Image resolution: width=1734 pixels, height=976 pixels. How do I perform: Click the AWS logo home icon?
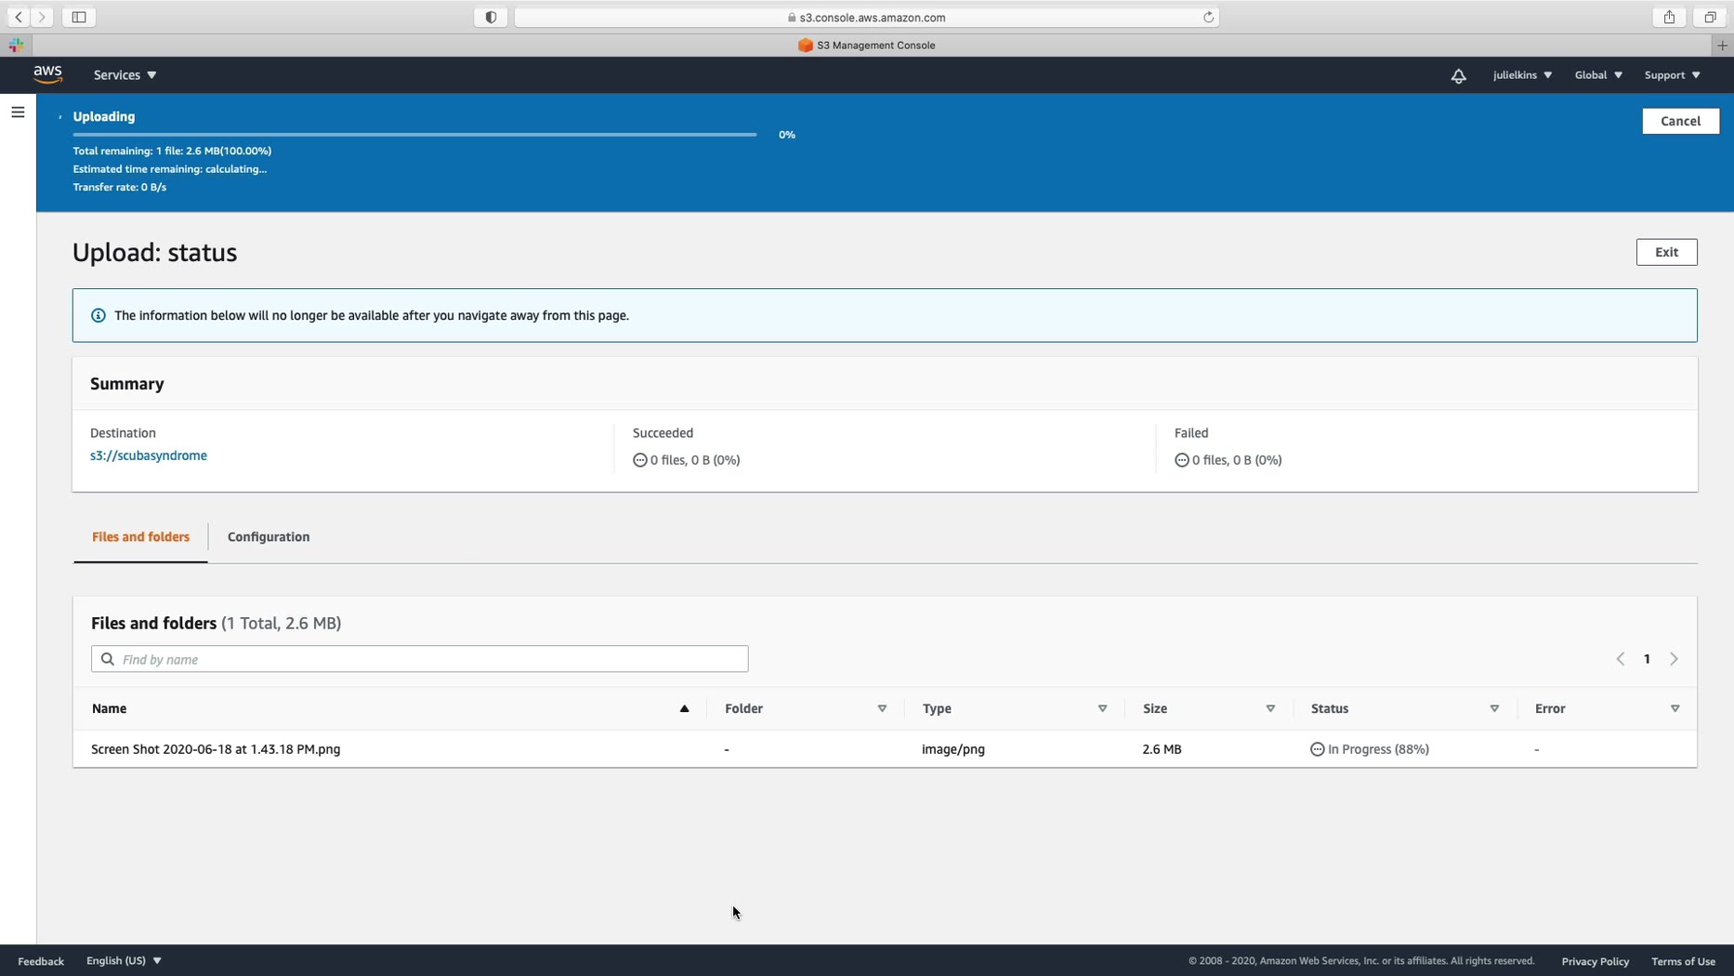[47, 74]
